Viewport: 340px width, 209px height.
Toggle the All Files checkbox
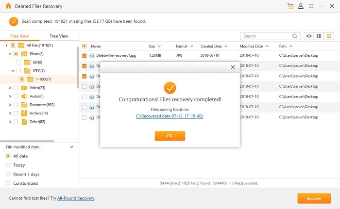pyautogui.click(x=13, y=45)
